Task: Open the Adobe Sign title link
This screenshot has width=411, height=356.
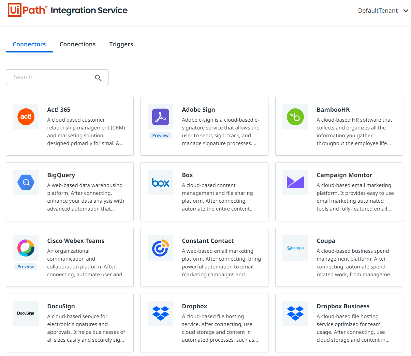Action: 199,110
